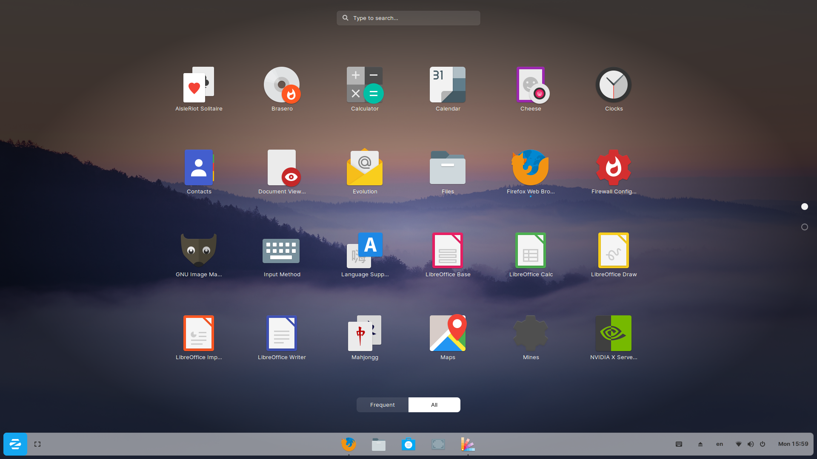The width and height of the screenshot is (817, 459).
Task: Open Firewall Configuration
Action: pos(614,172)
